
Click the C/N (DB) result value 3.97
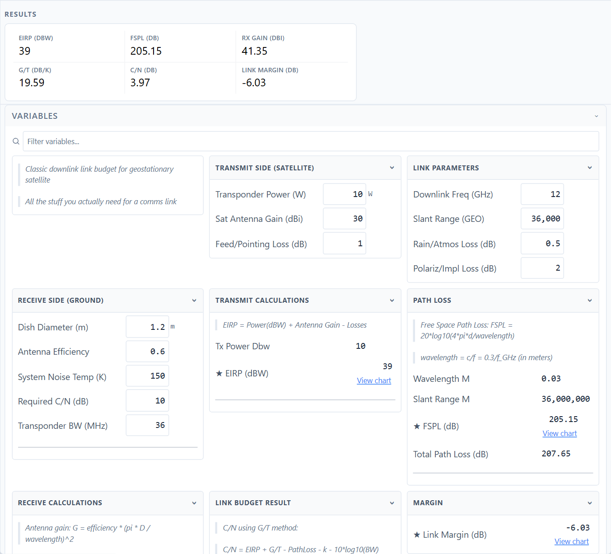click(x=140, y=83)
